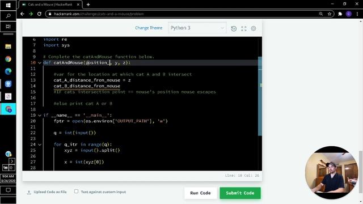Open File Explorer from the taskbar
Image resolution: width=363 pixels, height=204 pixels.
[x=8, y=46]
